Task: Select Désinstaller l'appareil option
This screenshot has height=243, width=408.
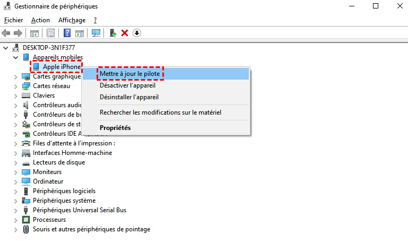Action: click(129, 97)
